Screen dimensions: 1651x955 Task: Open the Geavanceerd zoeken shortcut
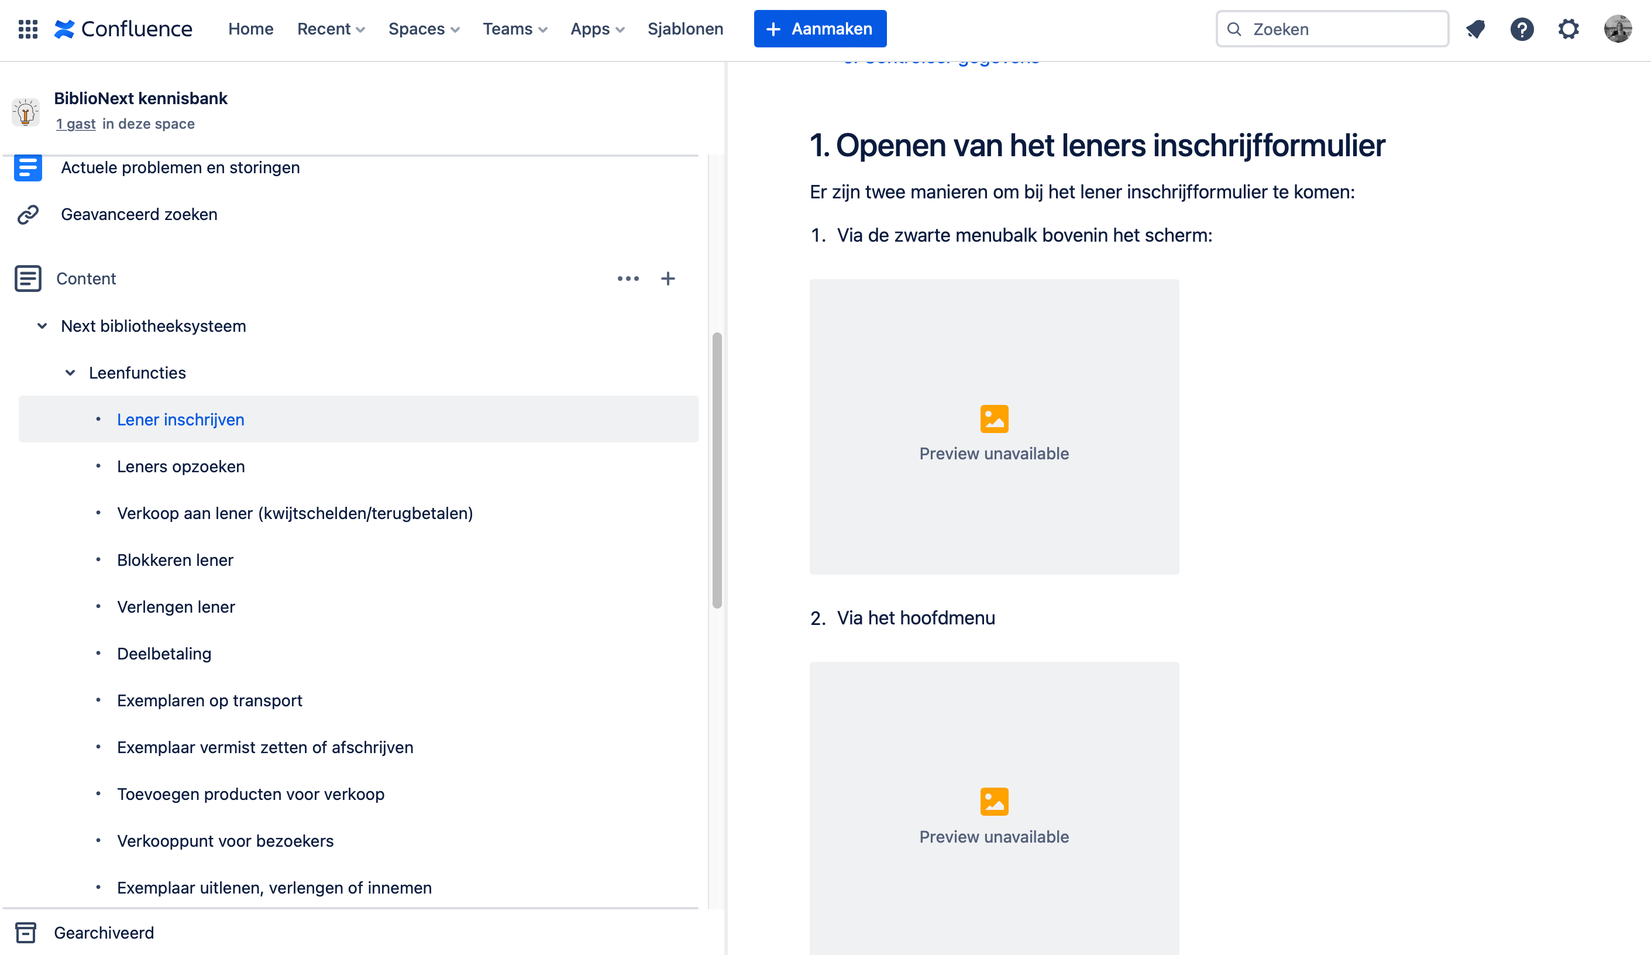click(x=139, y=214)
